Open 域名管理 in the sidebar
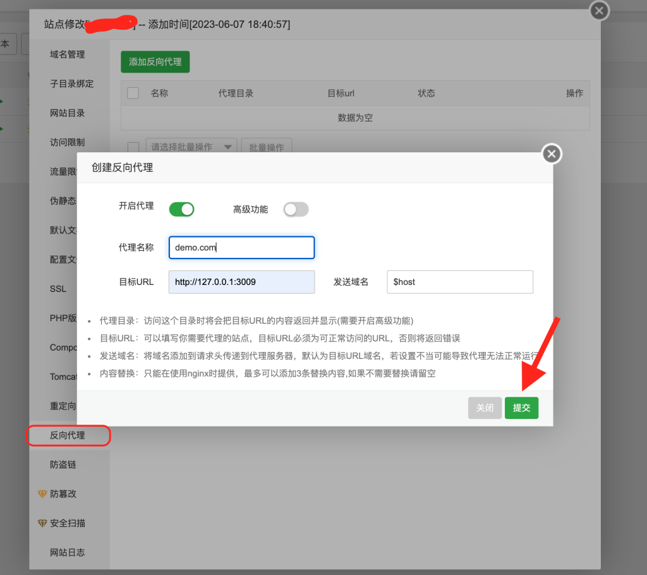Image resolution: width=647 pixels, height=575 pixels. (67, 54)
